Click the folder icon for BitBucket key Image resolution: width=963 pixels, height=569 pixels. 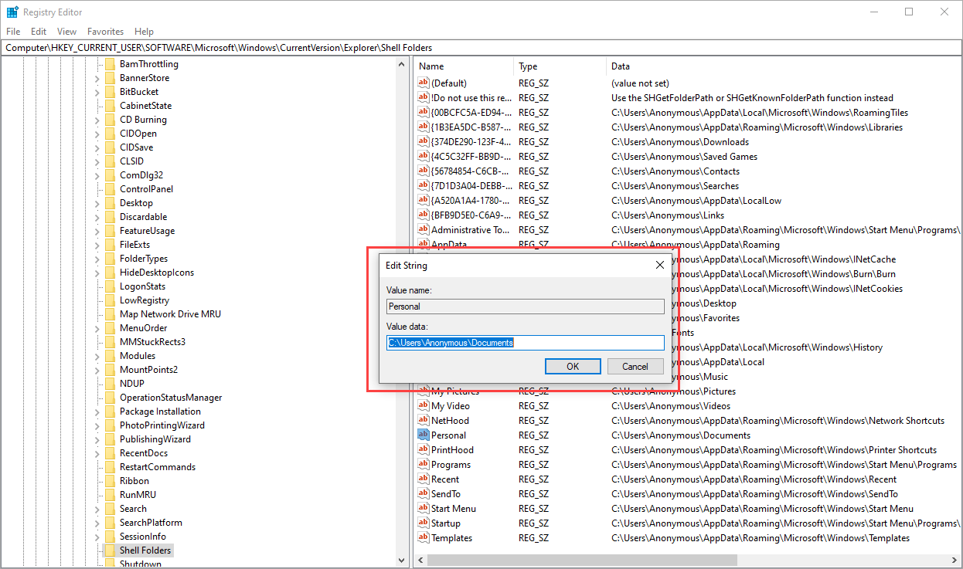coord(110,92)
